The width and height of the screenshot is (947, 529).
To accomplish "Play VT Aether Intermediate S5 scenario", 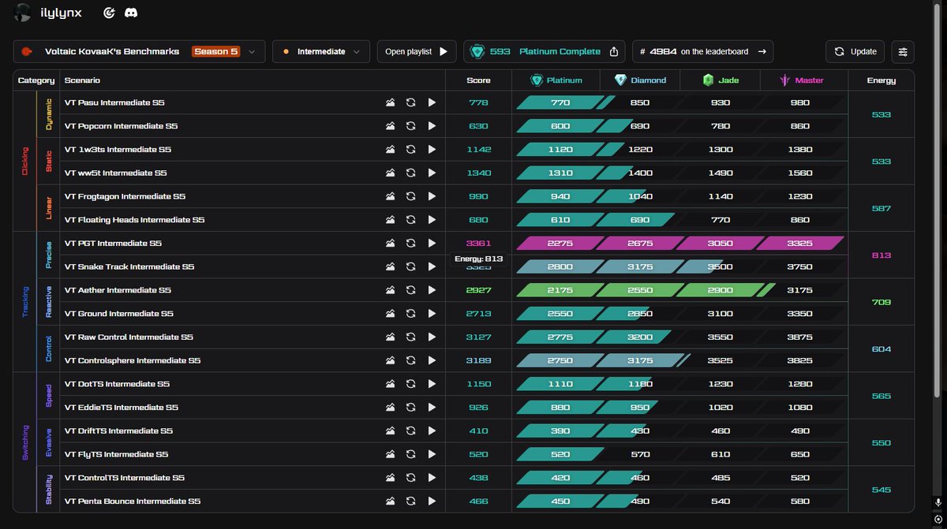I will [432, 290].
